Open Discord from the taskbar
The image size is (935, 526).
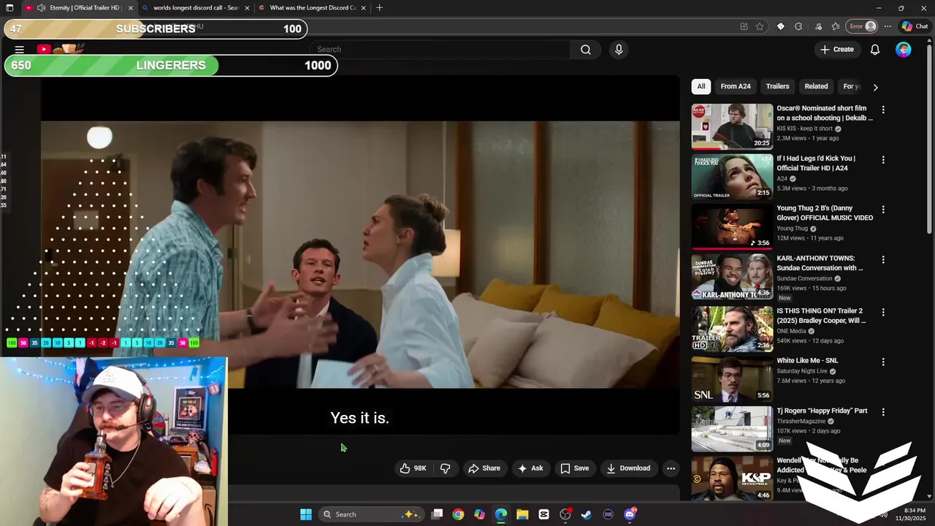pyautogui.click(x=630, y=514)
